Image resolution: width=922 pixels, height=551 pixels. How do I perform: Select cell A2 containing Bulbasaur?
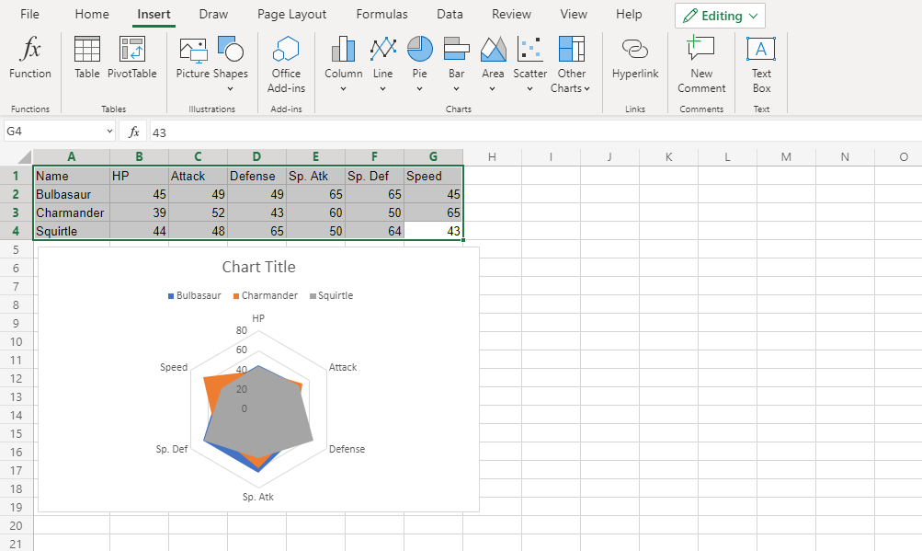[71, 194]
